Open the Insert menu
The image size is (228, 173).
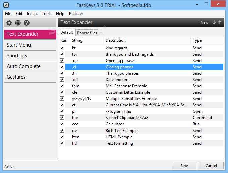32,14
